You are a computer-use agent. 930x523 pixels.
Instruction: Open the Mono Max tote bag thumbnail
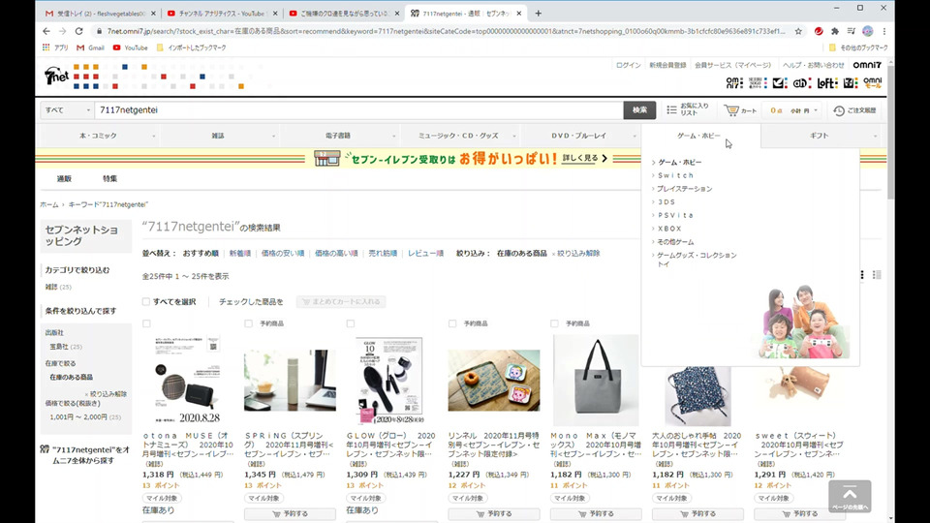pyautogui.click(x=596, y=380)
